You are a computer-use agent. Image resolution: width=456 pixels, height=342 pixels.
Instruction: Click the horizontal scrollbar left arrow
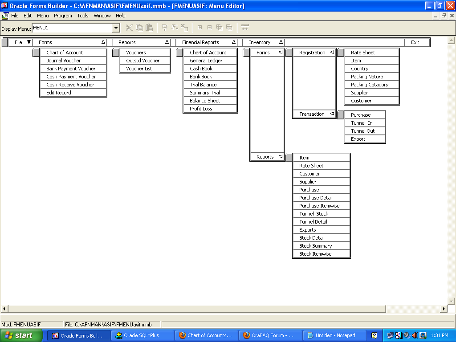(4, 309)
